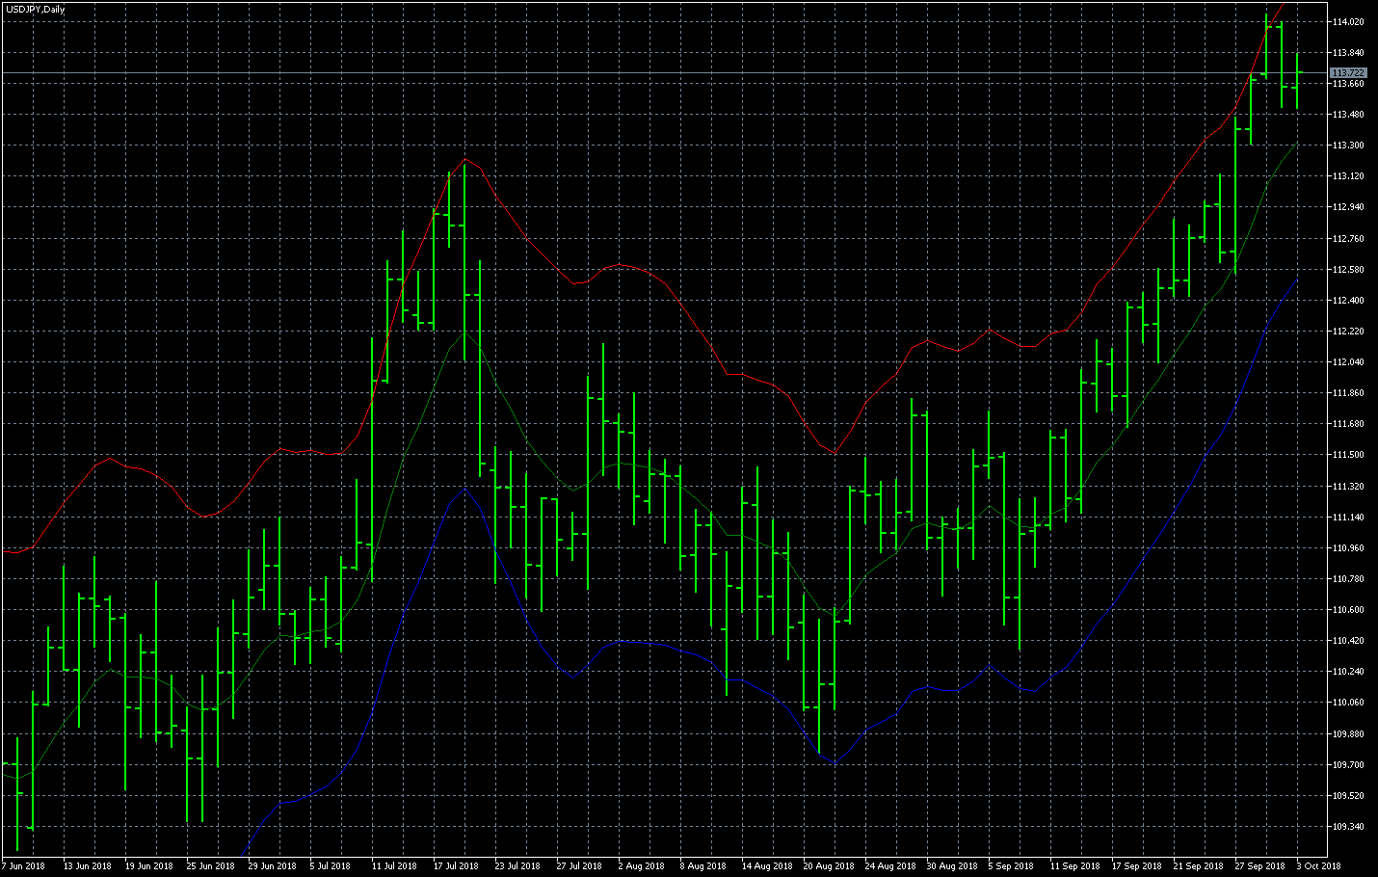Click the 27 Sep 2018 date label
This screenshot has width=1378, height=877.
[x=1260, y=865]
